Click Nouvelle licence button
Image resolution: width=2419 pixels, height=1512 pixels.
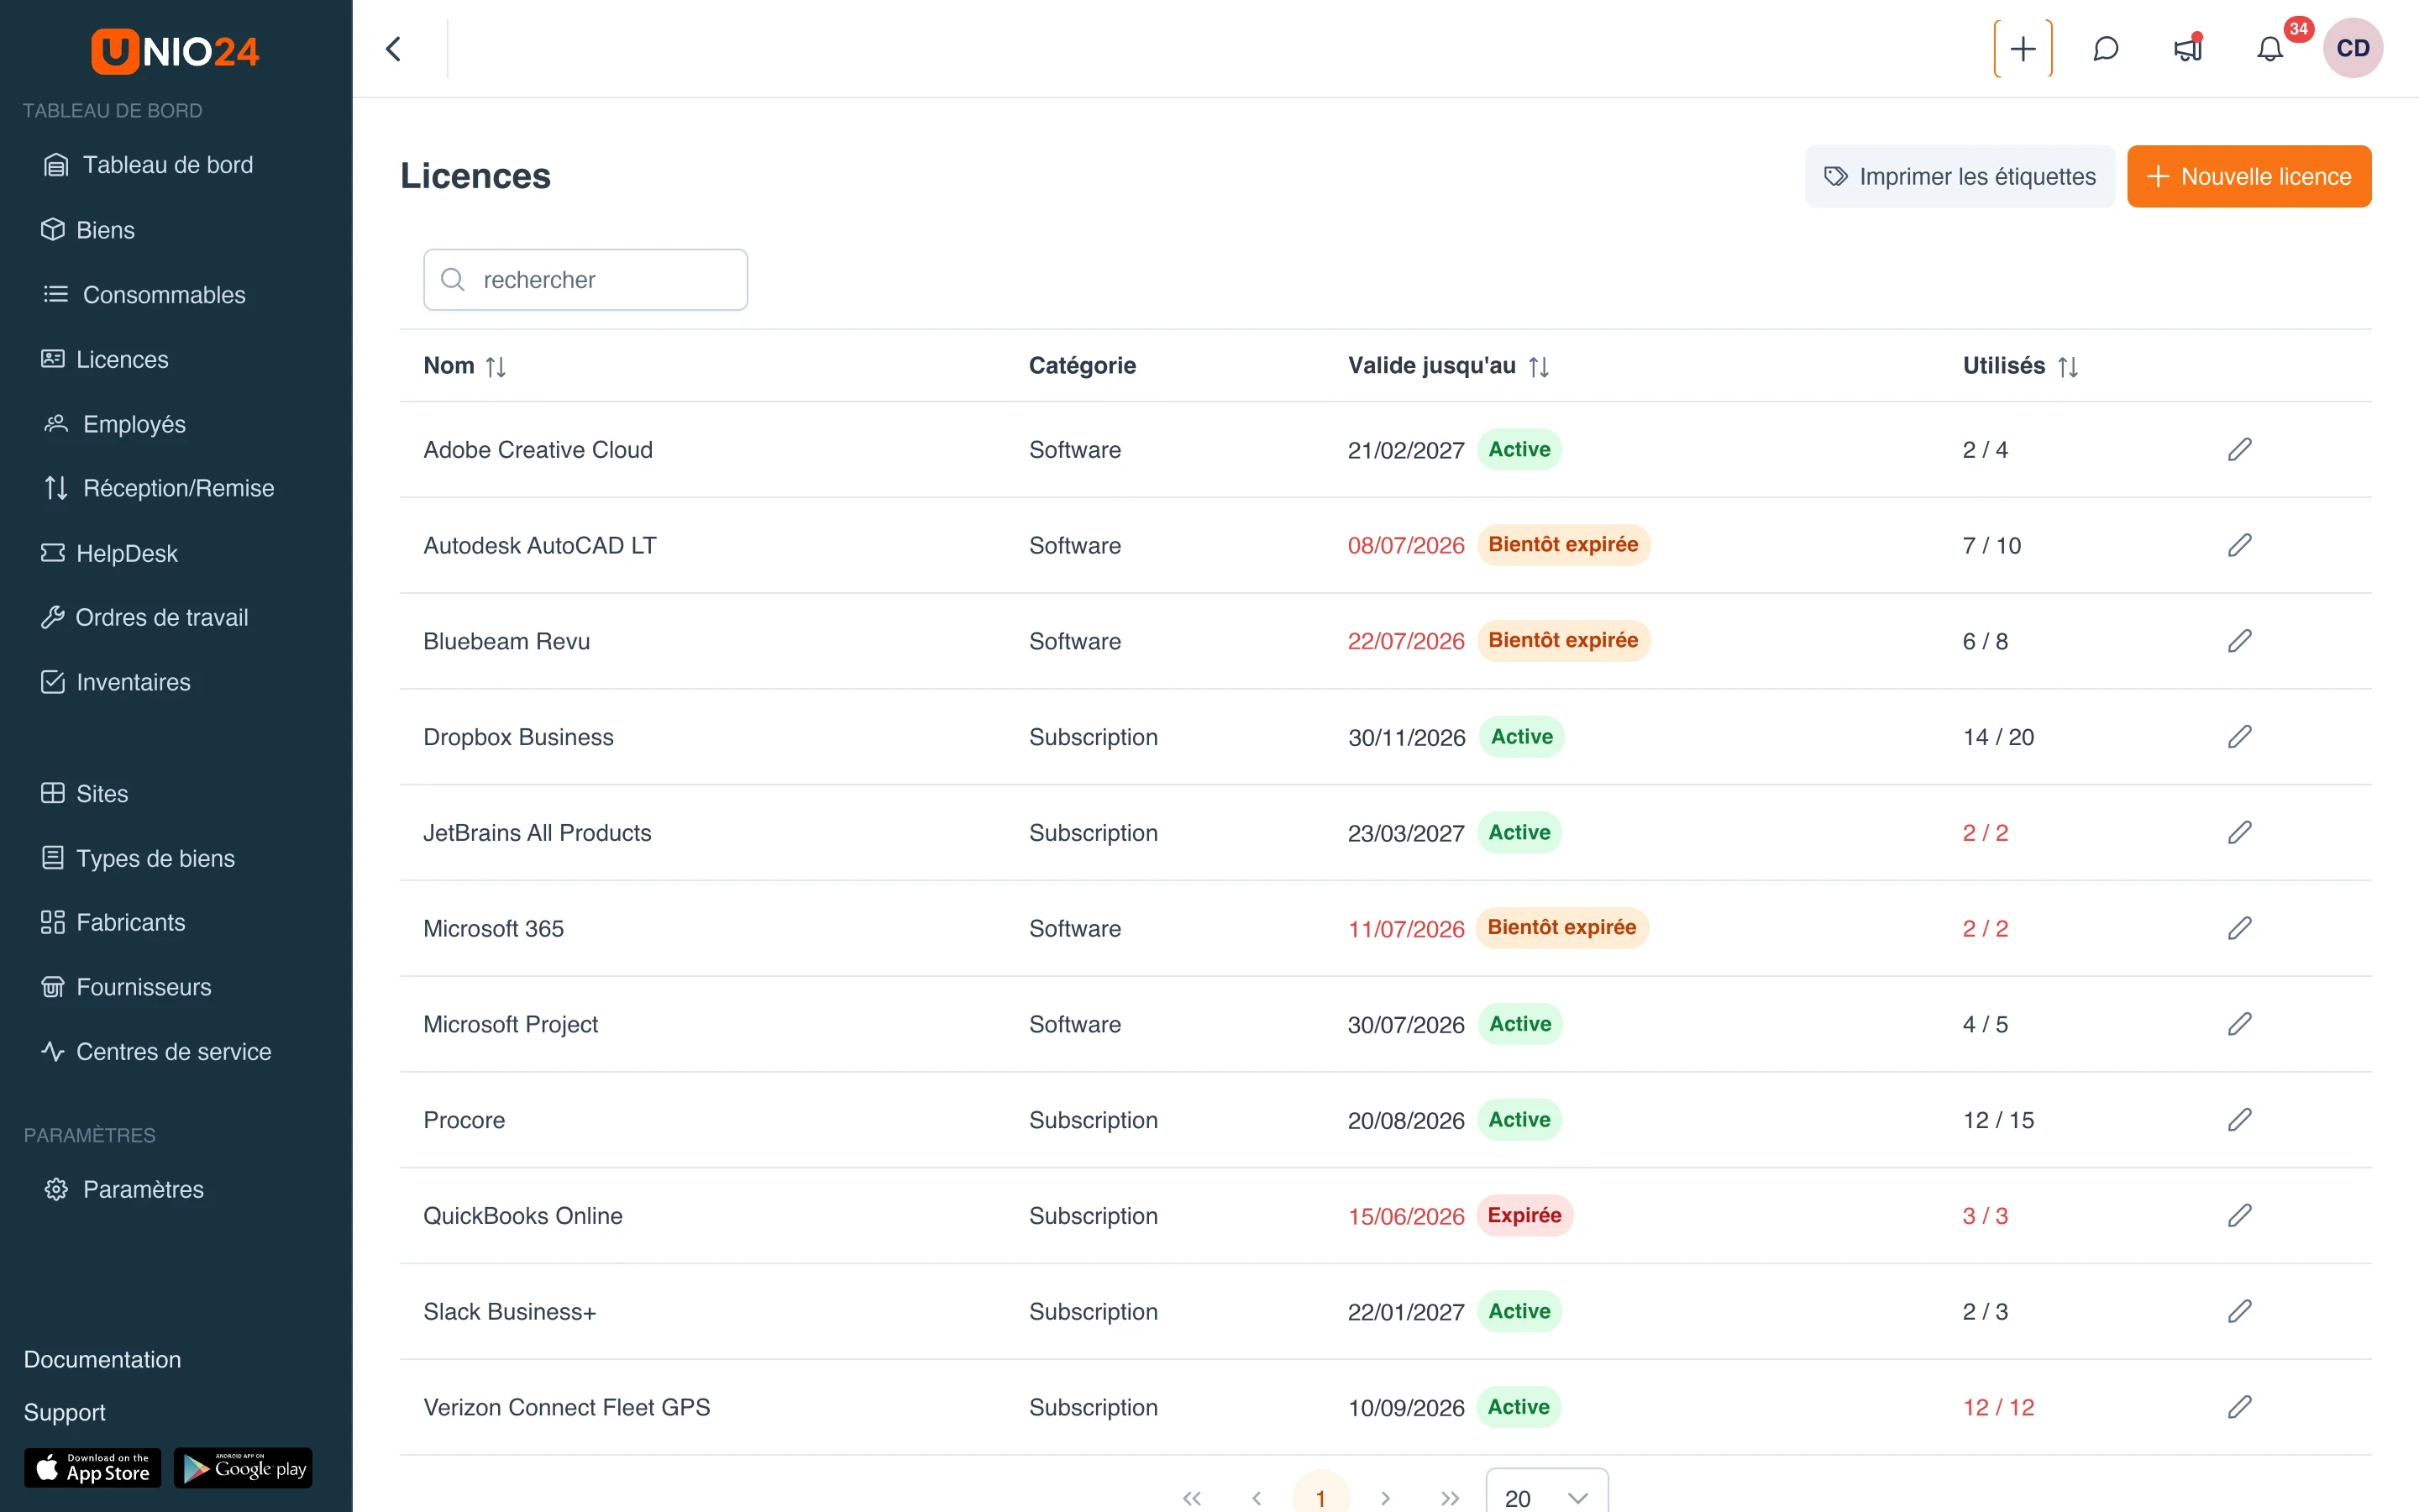point(2248,176)
